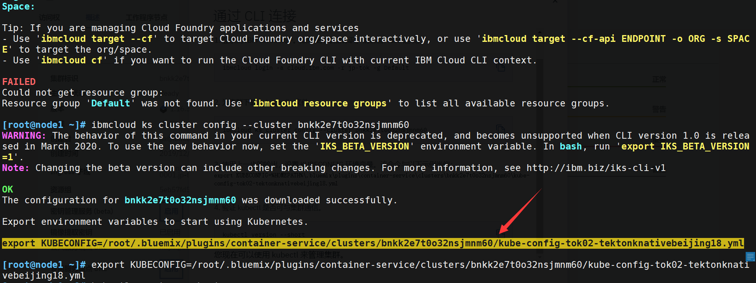Click the prompt before 'ibmcloud ks cluster config'

tap(44, 125)
